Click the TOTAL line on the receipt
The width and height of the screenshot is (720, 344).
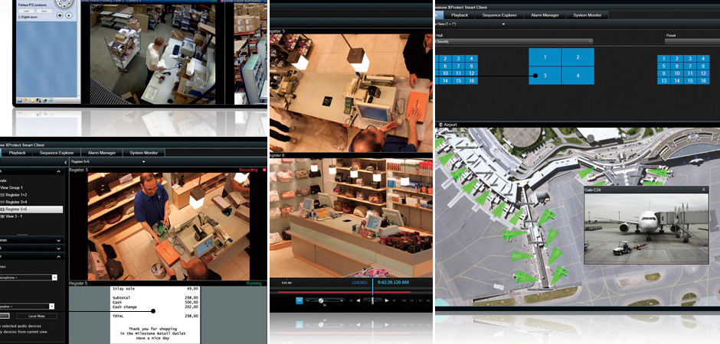tap(155, 316)
